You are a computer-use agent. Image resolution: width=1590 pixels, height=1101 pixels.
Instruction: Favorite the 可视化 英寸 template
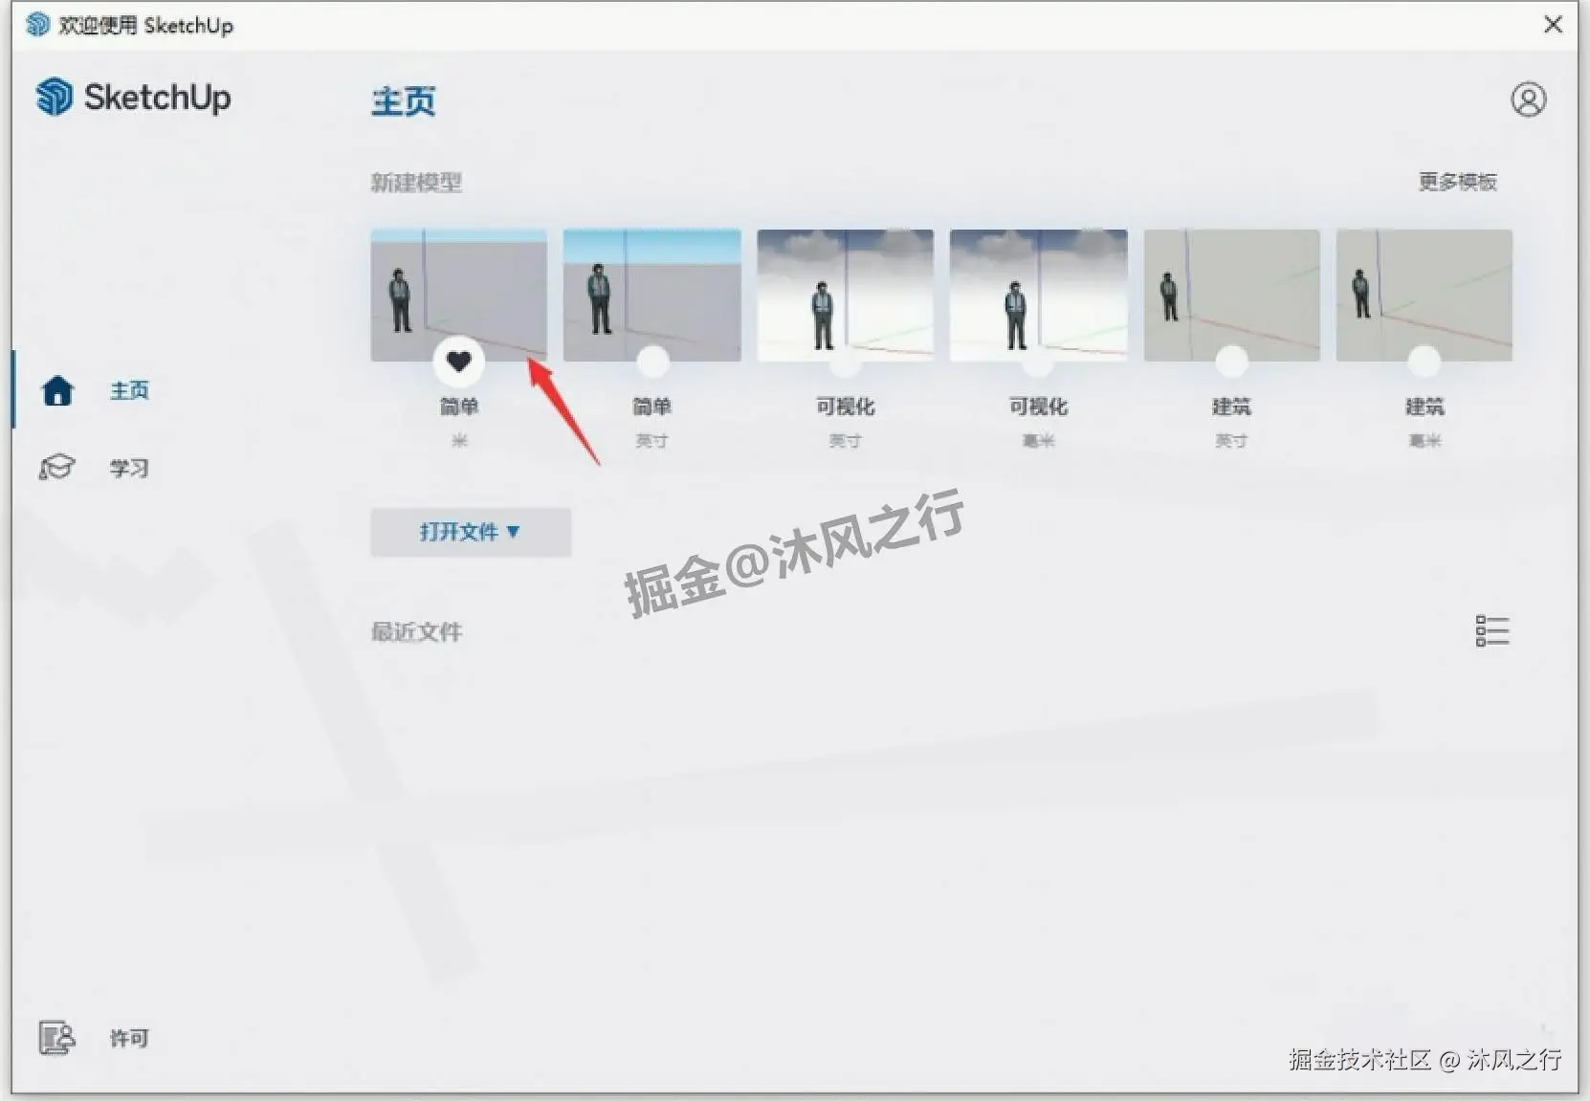[x=845, y=362]
